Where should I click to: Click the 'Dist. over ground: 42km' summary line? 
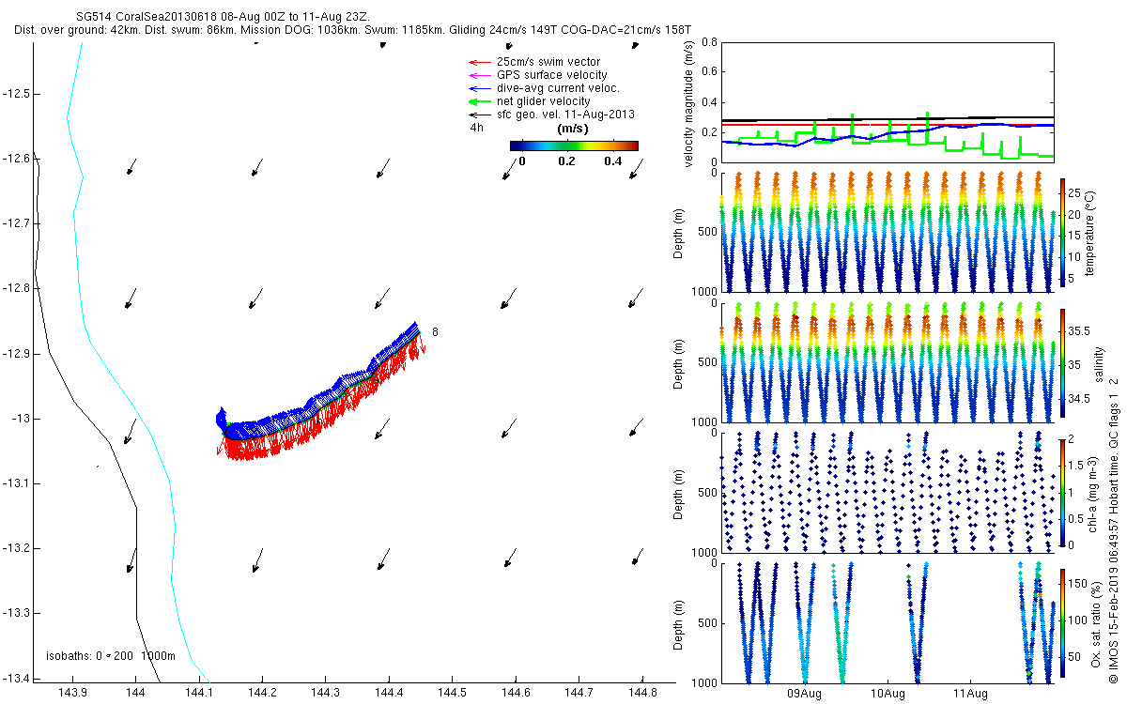click(353, 31)
